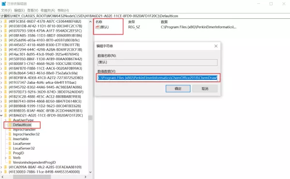The width and height of the screenshot is (290, 179).
Task: Select the C:\Program Files (x86)\PerkinElmer data cell
Action: pos(199,27)
